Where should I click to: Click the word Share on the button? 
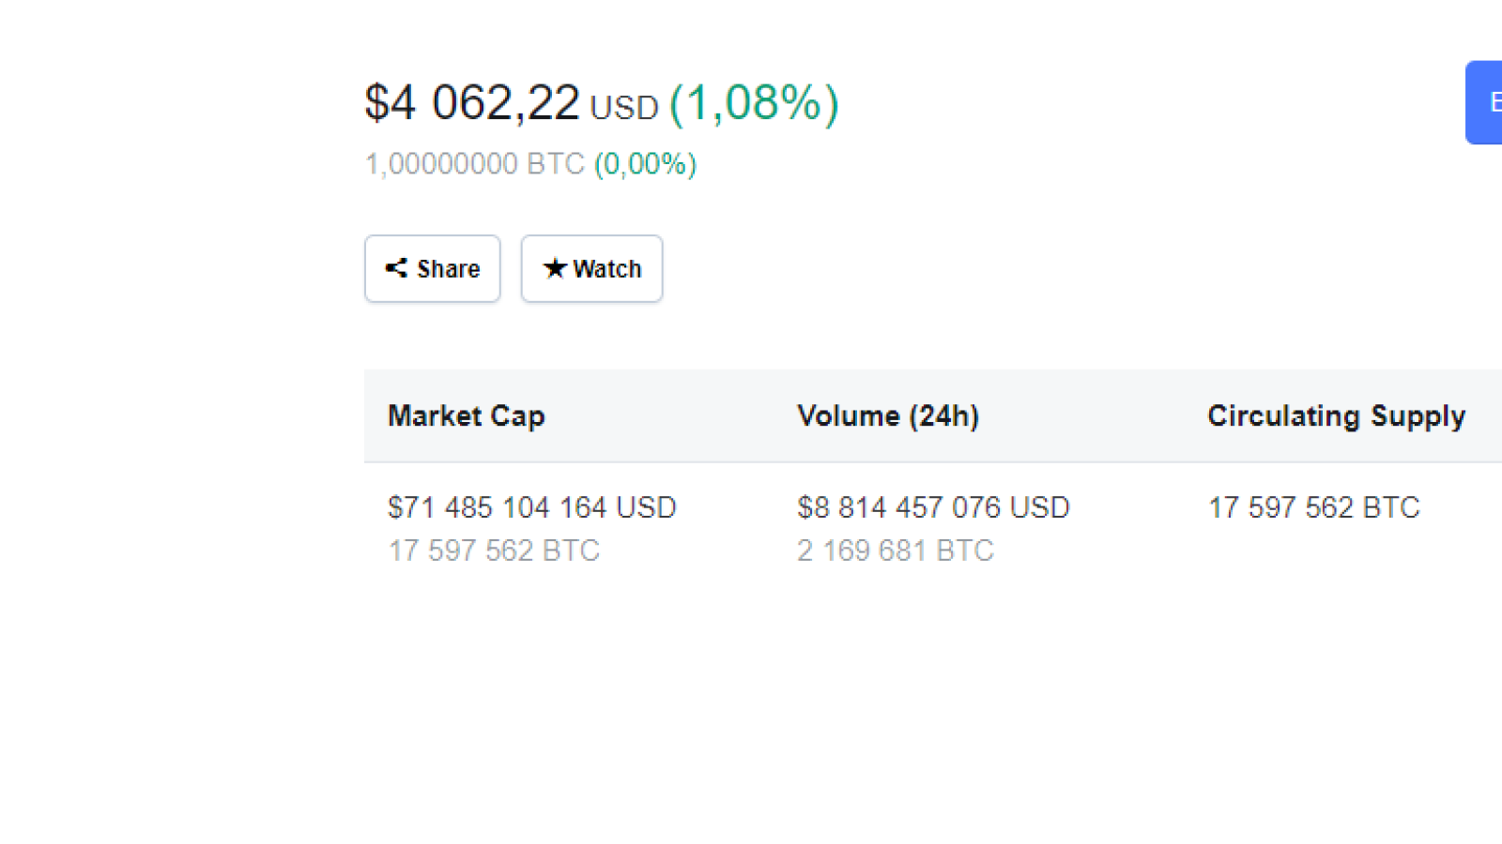[448, 269]
